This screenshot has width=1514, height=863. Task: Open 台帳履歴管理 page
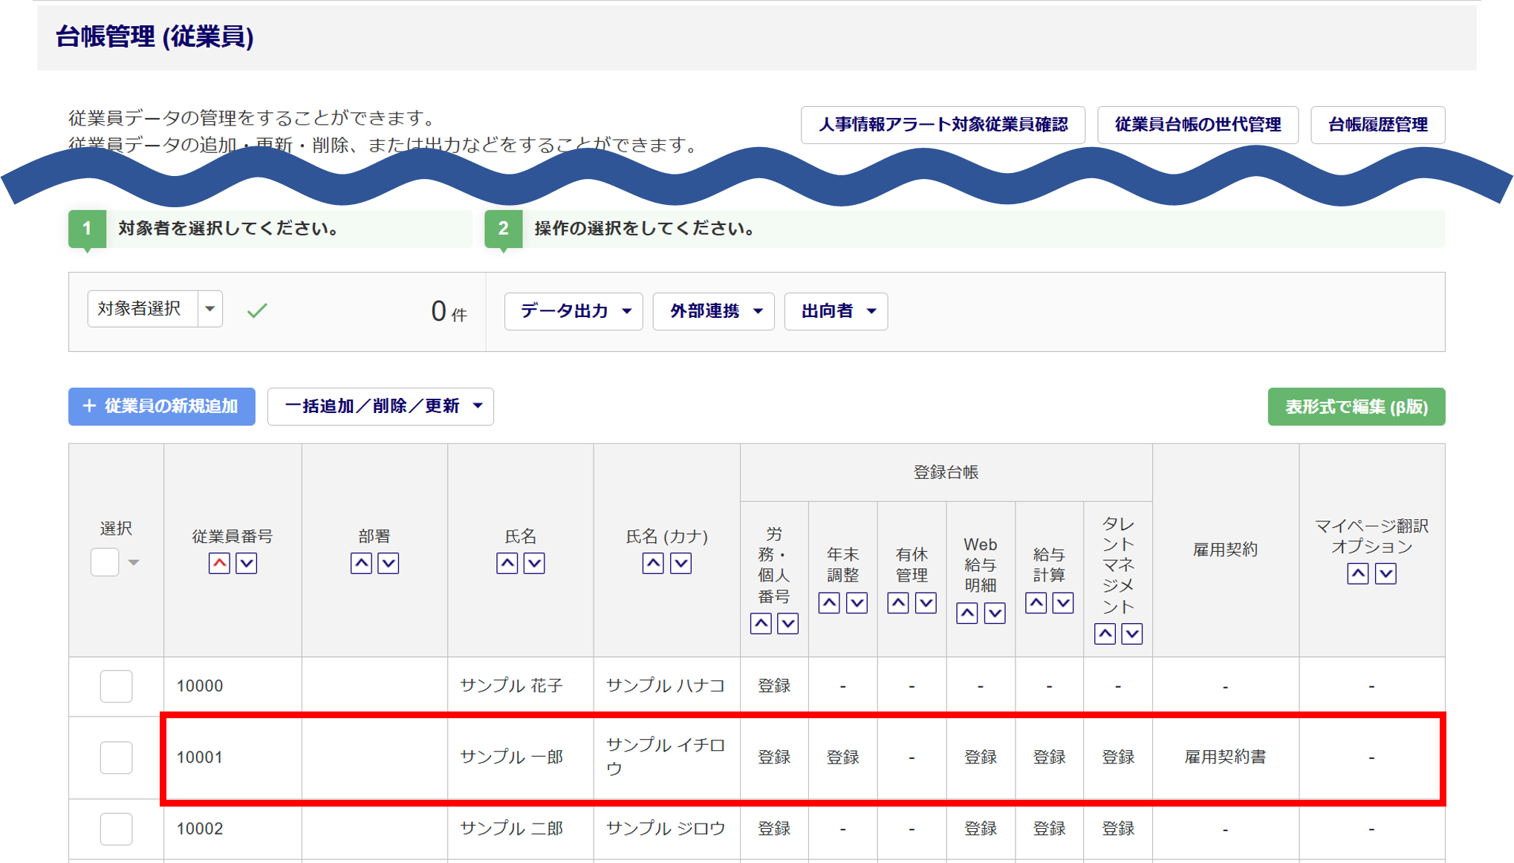coord(1378,125)
